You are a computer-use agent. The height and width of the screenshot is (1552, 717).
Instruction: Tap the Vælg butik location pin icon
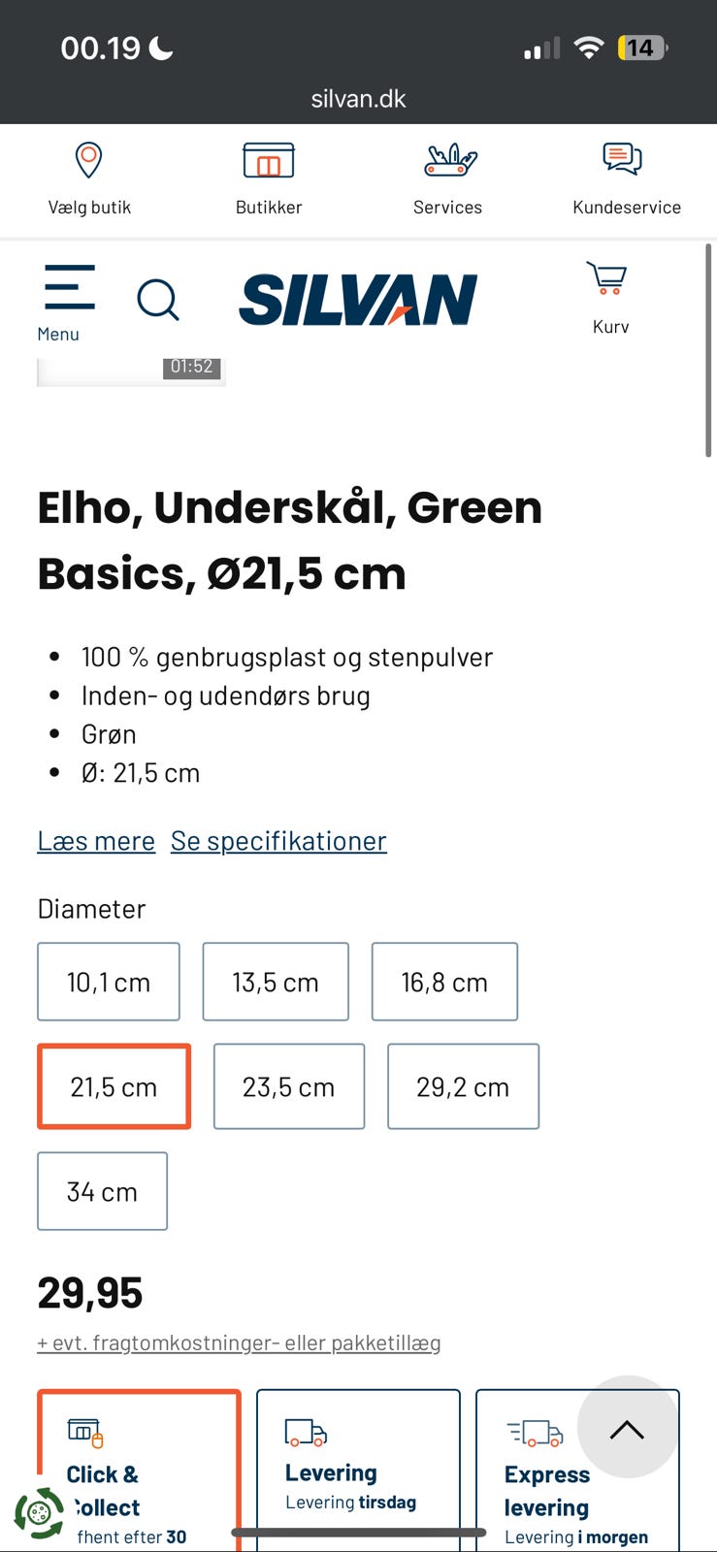point(88,160)
